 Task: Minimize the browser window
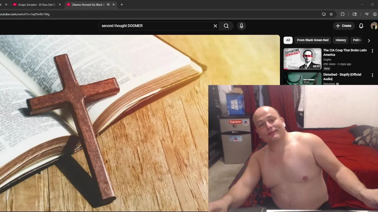tap(362, 4)
